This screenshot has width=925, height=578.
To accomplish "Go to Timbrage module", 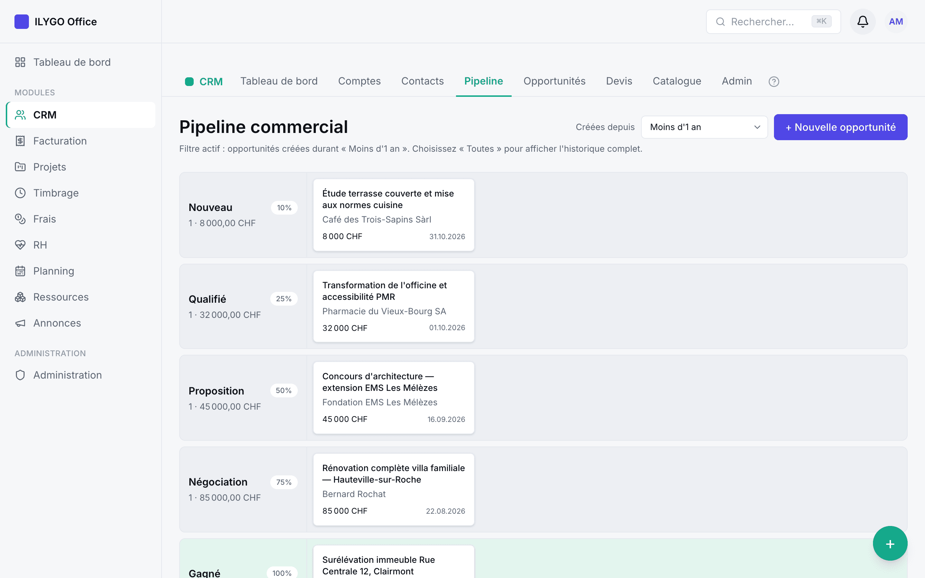I will (81, 193).
